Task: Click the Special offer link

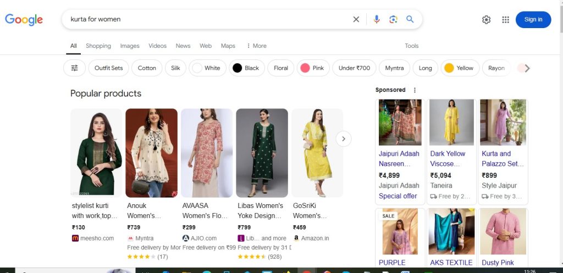Action: (398, 196)
